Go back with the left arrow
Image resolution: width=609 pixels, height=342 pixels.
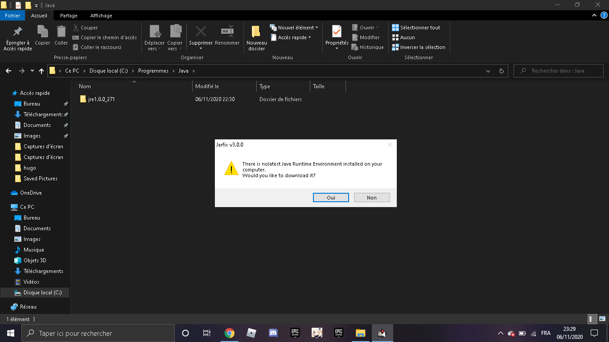click(x=8, y=71)
